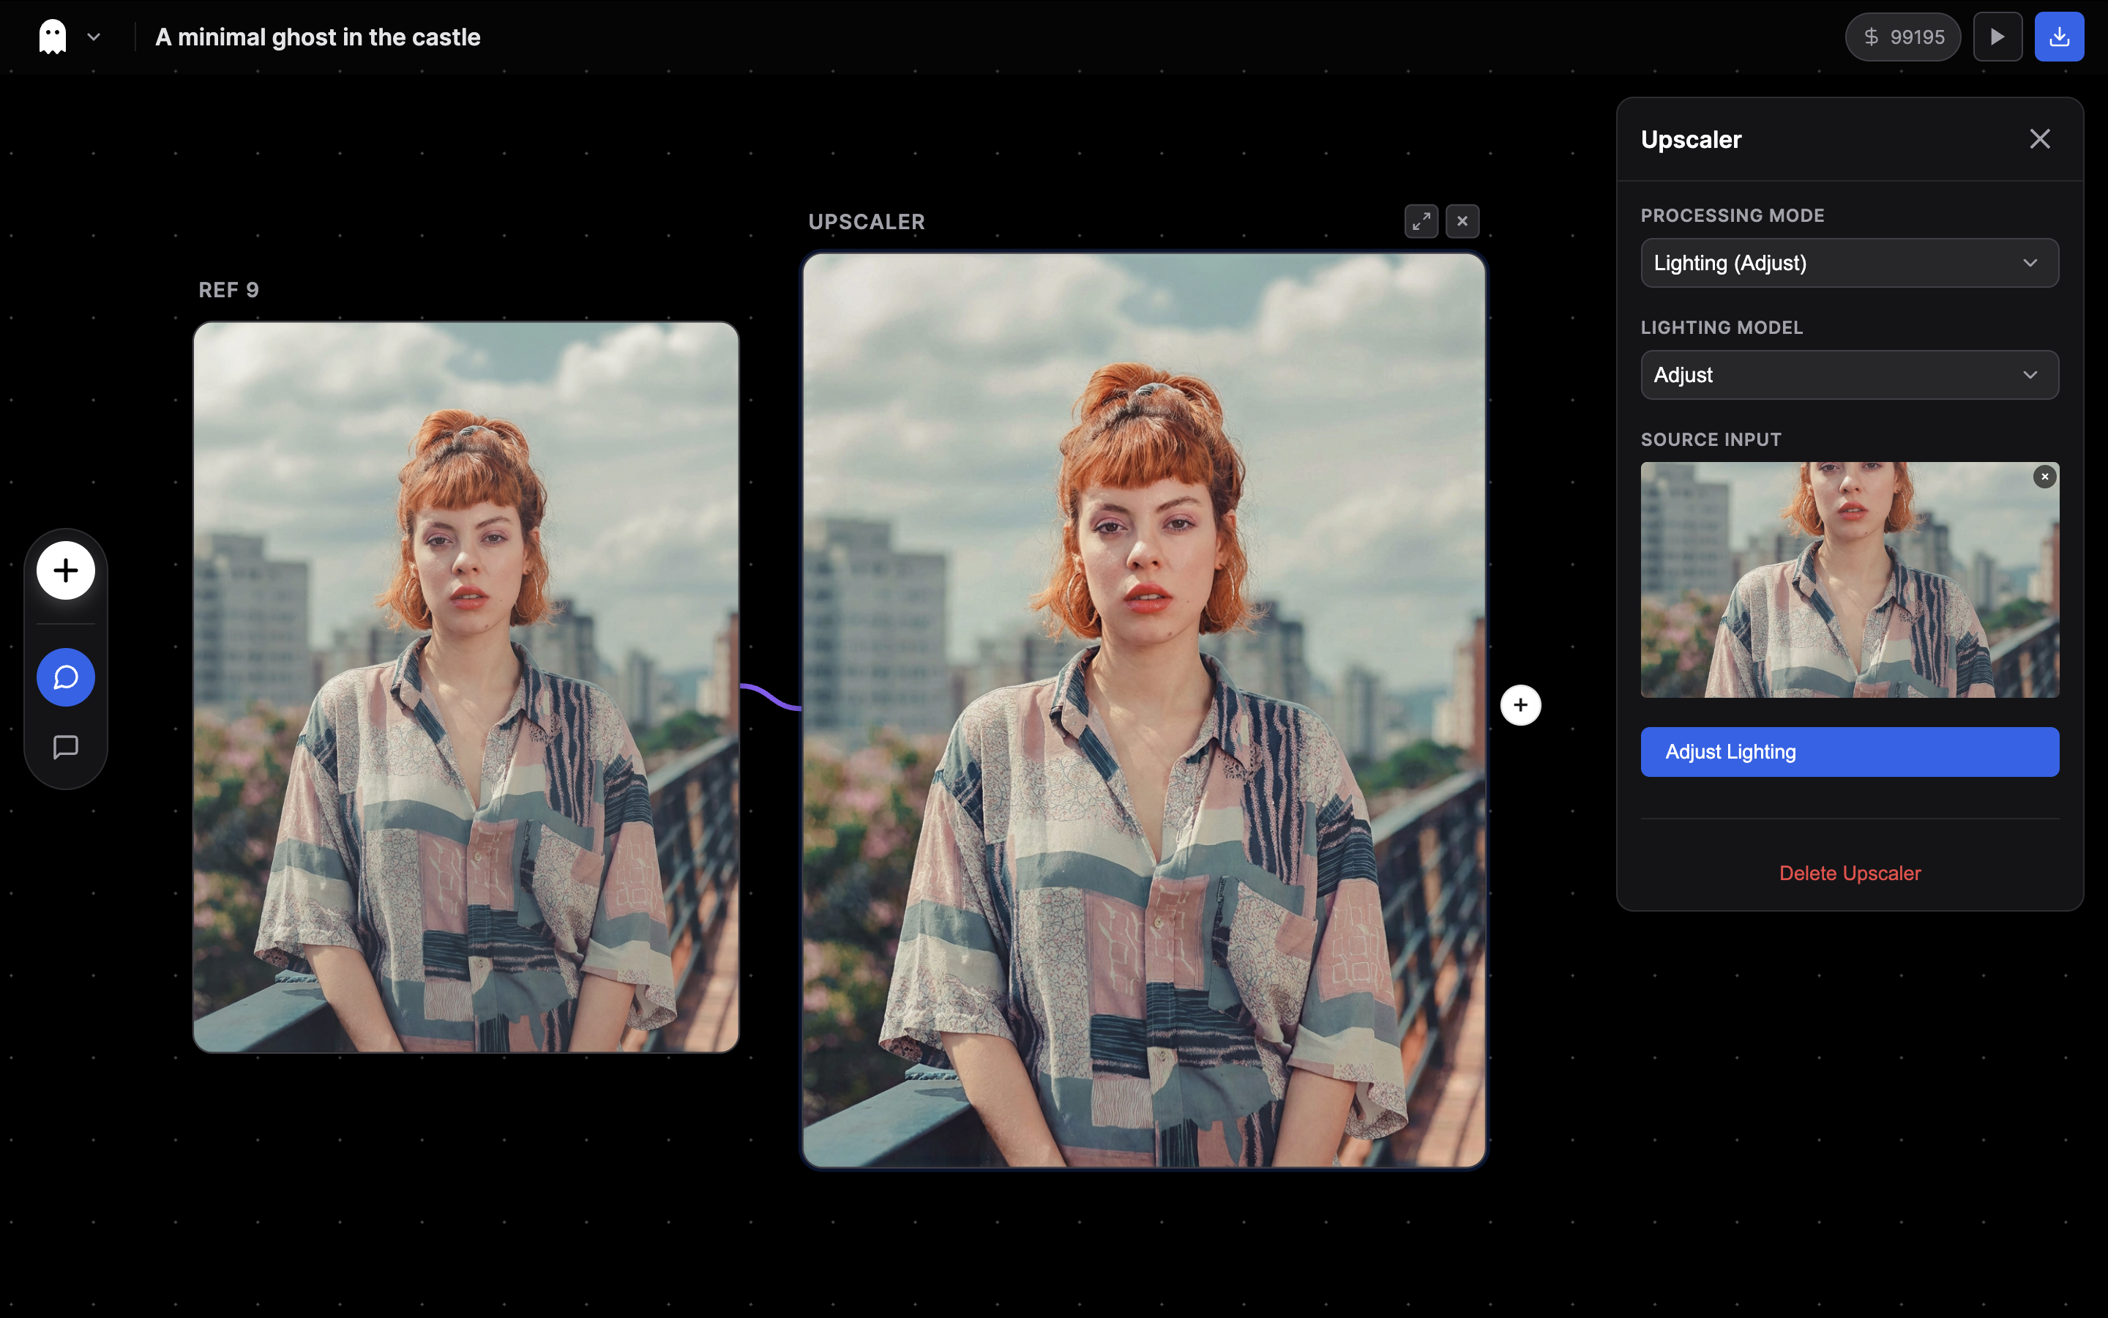The image size is (2108, 1318).
Task: Close the Upscaler settings panel
Action: pos(2039,138)
